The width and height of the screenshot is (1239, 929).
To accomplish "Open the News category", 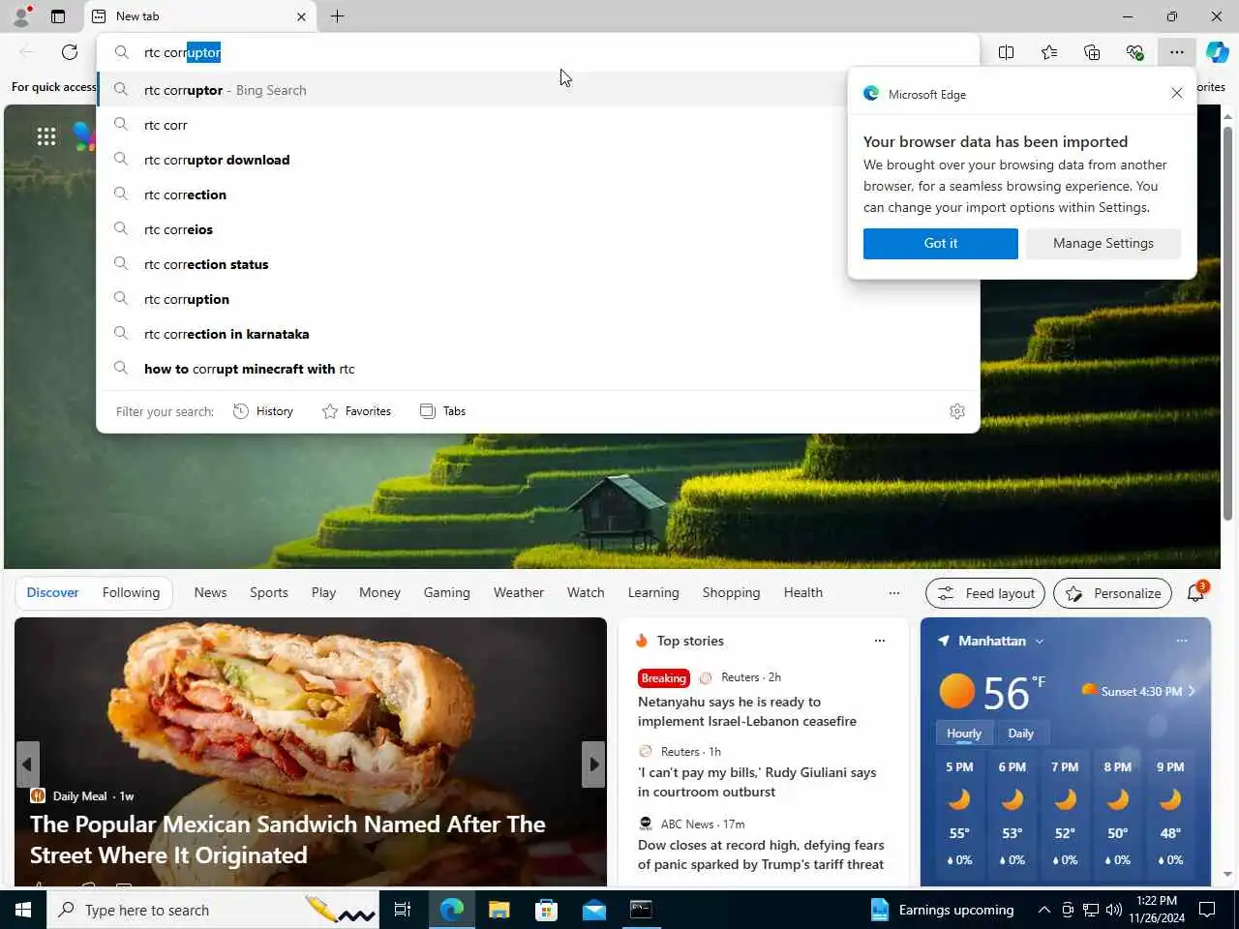I will [x=210, y=592].
